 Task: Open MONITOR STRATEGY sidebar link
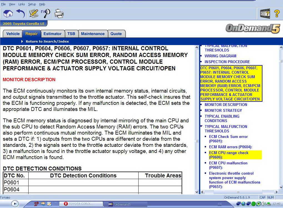click(223, 110)
